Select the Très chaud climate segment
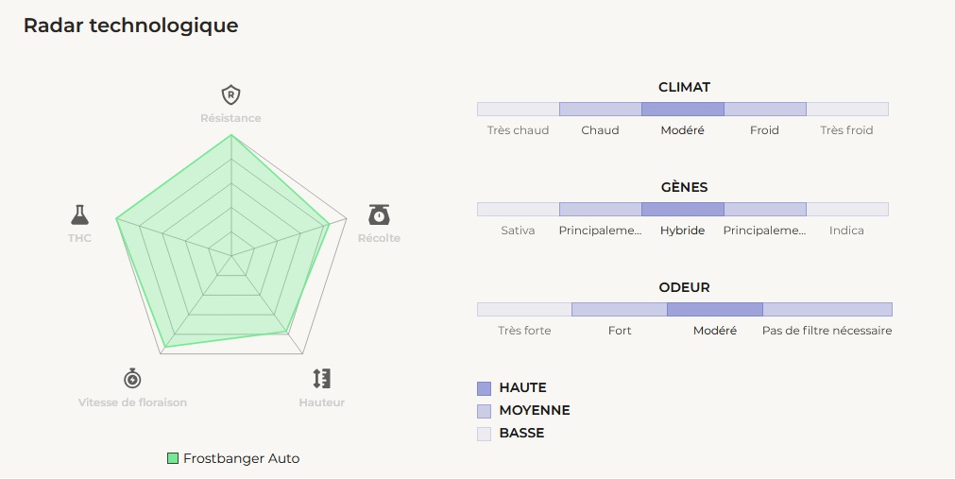The image size is (955, 479). 518,109
